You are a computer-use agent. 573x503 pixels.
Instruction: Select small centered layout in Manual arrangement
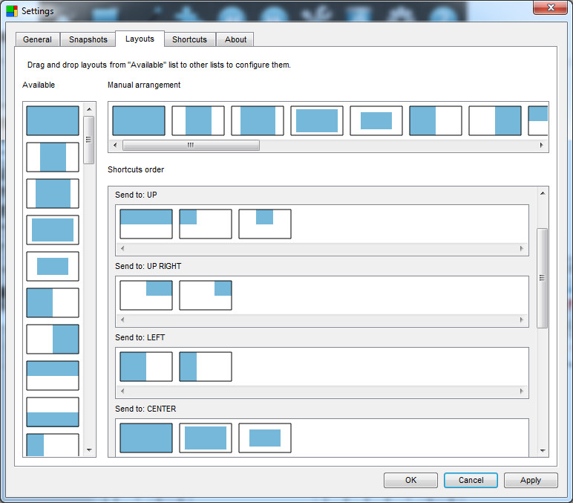[376, 120]
